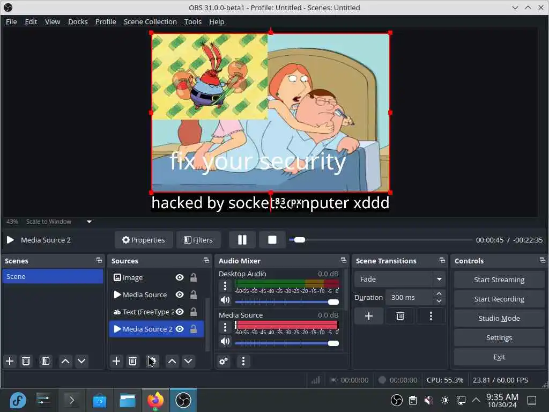The width and height of the screenshot is (549, 412).
Task: Adjust Desktop Audio volume slider
Action: (x=287, y=302)
